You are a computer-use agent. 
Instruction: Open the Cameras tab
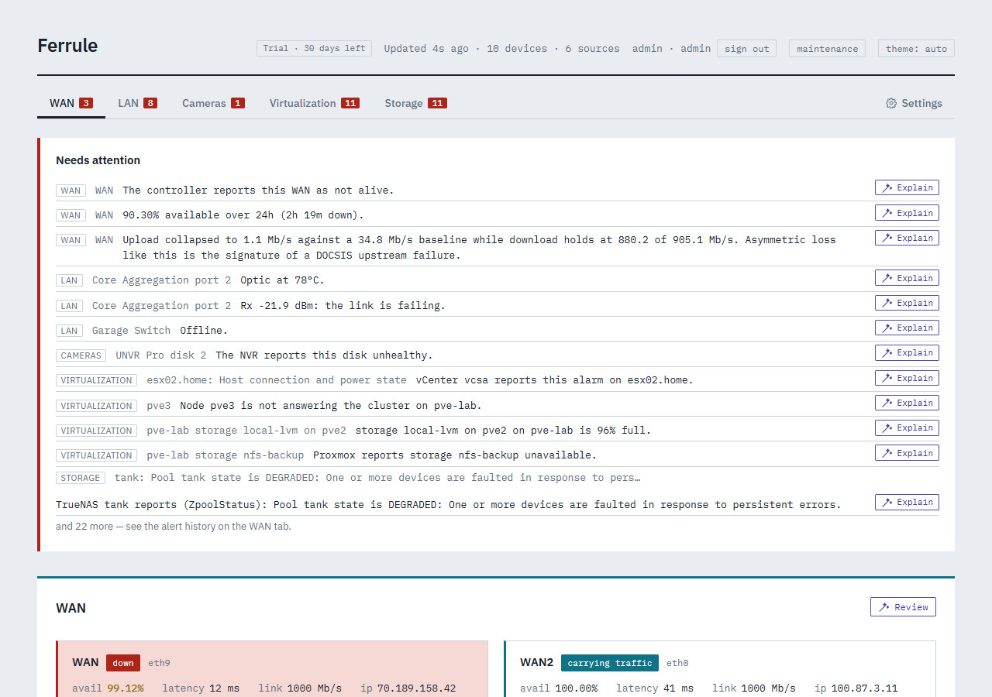(213, 103)
